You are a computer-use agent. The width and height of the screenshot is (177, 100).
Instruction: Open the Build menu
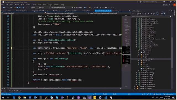pyautogui.click(x=23, y=5)
